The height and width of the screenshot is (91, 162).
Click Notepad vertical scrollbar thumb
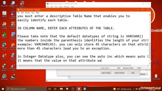point(150,51)
